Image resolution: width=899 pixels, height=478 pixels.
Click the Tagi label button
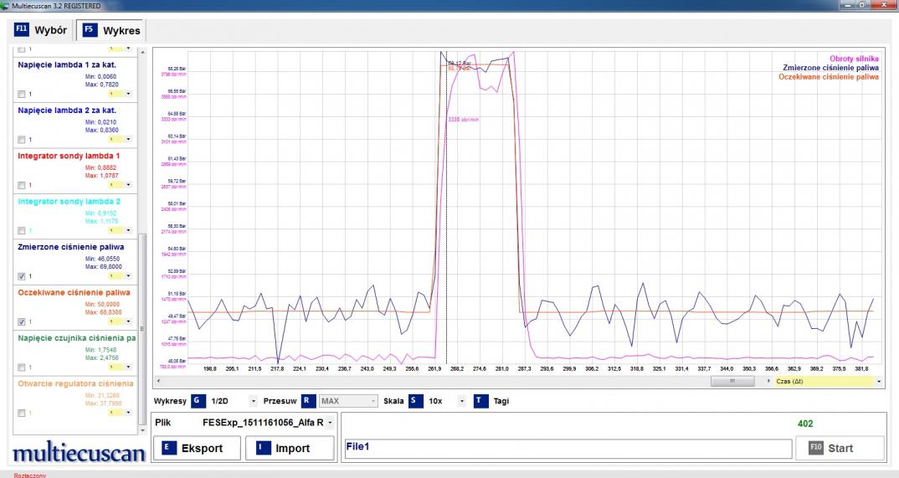click(x=501, y=401)
